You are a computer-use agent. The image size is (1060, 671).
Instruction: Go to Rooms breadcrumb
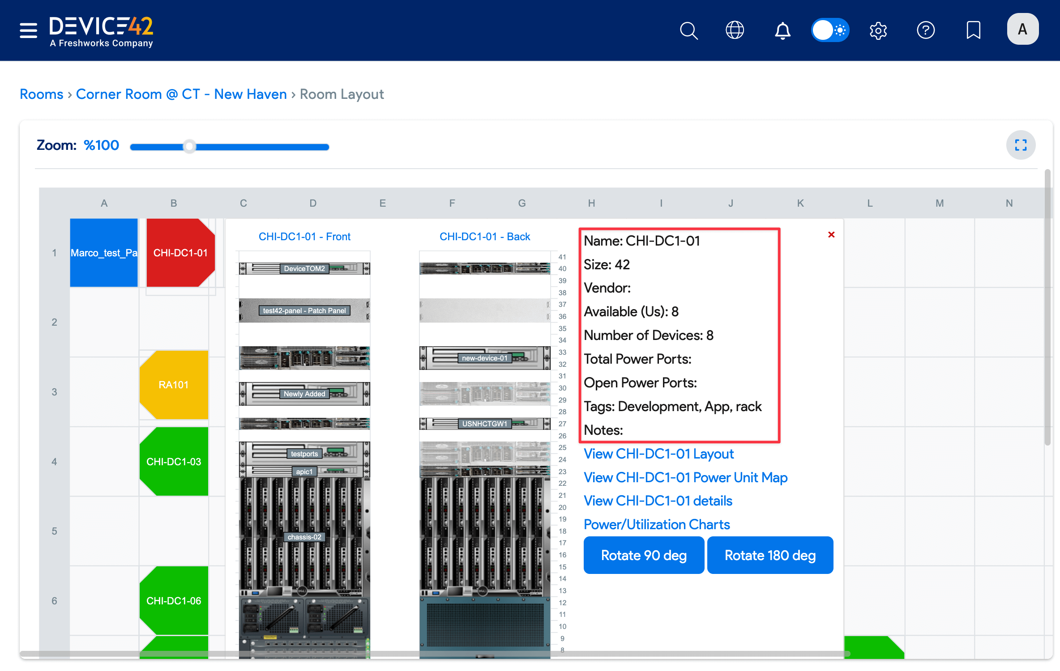tap(42, 94)
